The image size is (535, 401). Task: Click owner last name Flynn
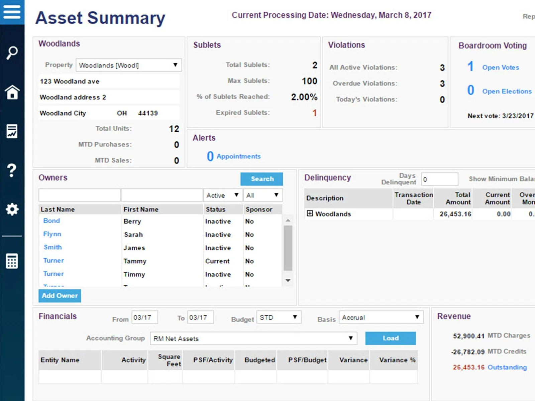click(52, 234)
